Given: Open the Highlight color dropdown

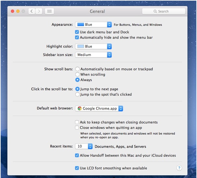Looking at the screenshot, I should [93, 47].
